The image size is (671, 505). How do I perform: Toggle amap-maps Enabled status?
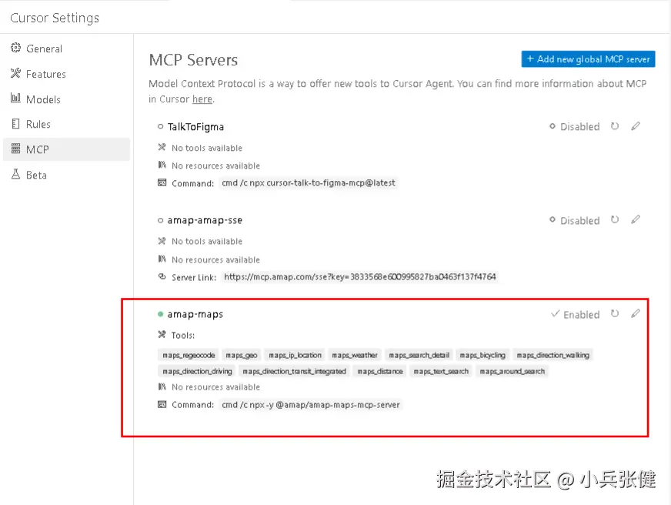click(575, 314)
